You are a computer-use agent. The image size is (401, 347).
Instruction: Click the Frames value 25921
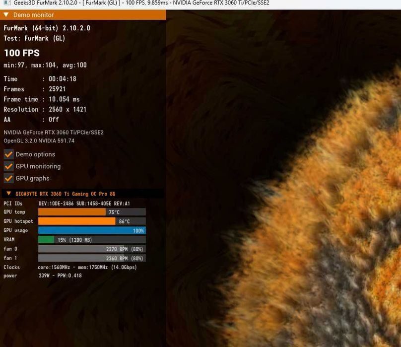click(57, 89)
